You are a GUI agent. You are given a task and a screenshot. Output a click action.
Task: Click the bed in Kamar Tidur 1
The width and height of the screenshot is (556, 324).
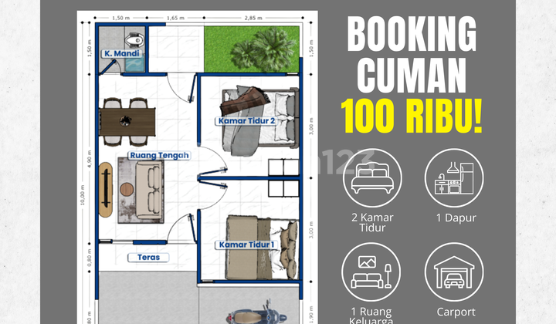click(263, 248)
